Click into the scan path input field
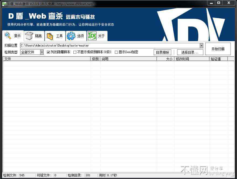This screenshot has height=179, width=237. (x=110, y=46)
